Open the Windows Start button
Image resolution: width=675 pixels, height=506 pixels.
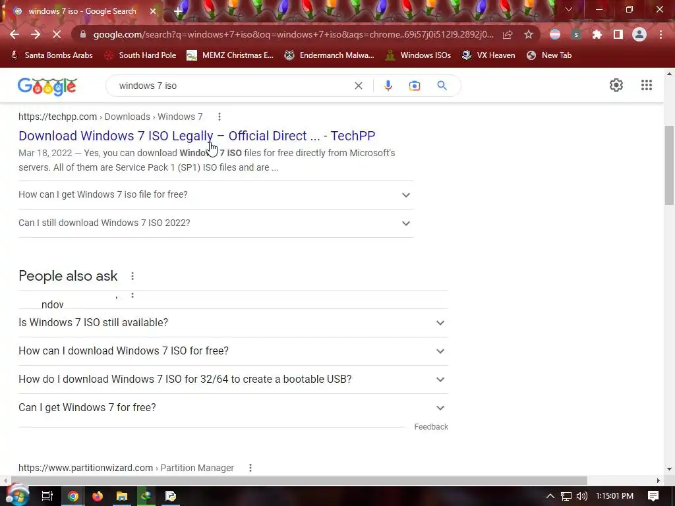pos(17,495)
